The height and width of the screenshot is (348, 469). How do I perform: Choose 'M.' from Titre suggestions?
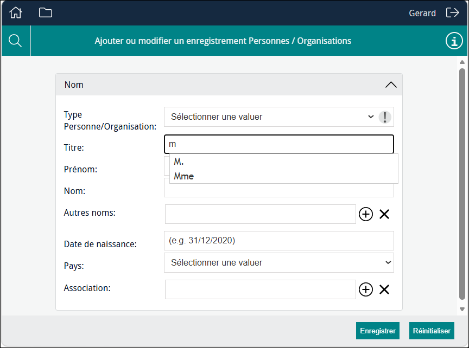coord(283,162)
